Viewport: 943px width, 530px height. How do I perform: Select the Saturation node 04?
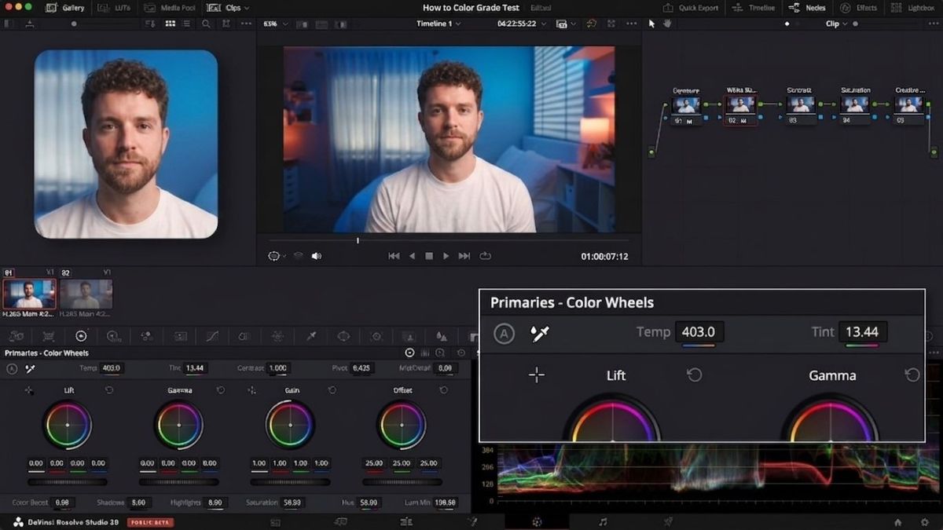855,106
